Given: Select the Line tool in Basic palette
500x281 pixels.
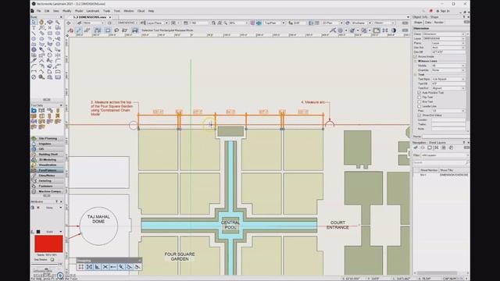Looking at the screenshot, I should (x=34, y=33).
